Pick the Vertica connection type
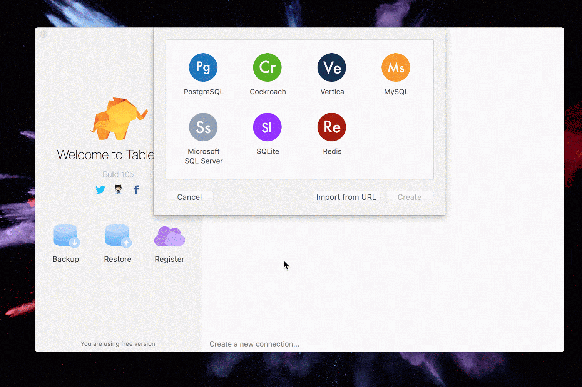Image resolution: width=582 pixels, height=387 pixels. 332,67
